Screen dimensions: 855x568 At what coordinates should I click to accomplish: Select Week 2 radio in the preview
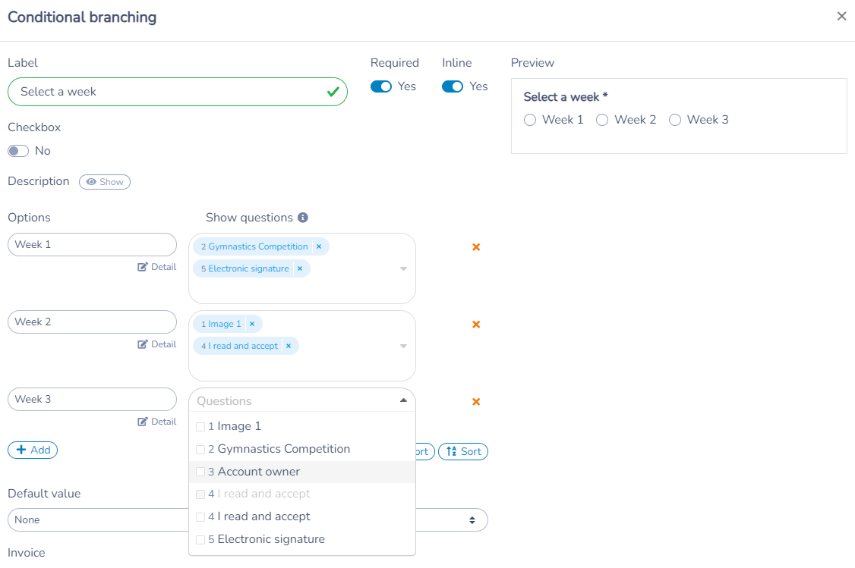[x=602, y=120]
